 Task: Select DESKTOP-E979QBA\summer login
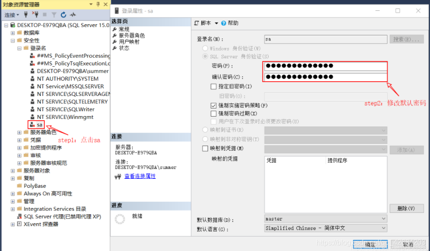click(x=73, y=71)
